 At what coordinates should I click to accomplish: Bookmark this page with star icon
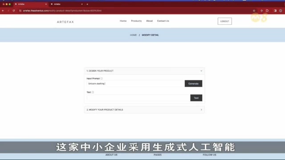254,11
